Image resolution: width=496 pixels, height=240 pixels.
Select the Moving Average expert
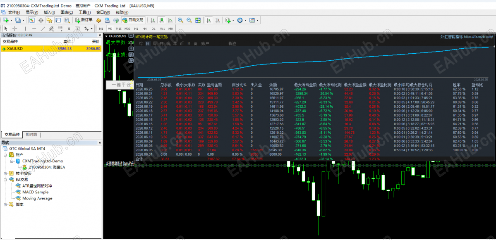pyautogui.click(x=37, y=198)
